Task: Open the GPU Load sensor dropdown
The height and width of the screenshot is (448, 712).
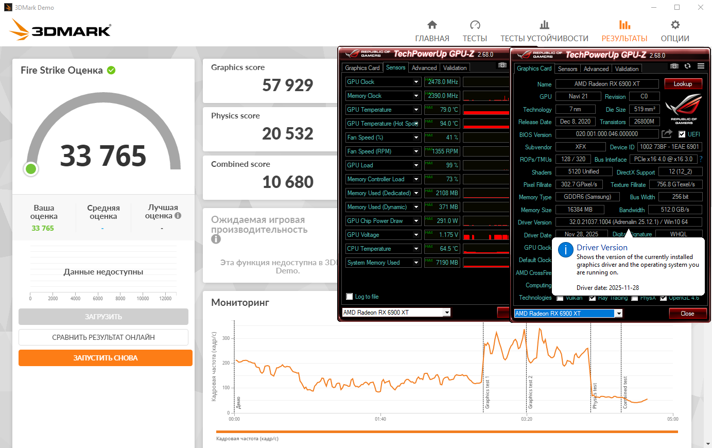Action: pyautogui.click(x=416, y=165)
